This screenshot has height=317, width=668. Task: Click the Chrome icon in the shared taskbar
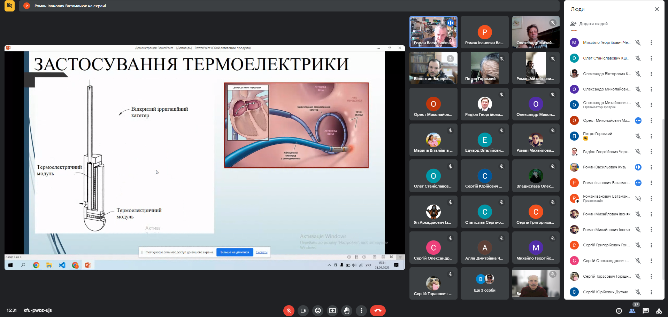(x=36, y=265)
